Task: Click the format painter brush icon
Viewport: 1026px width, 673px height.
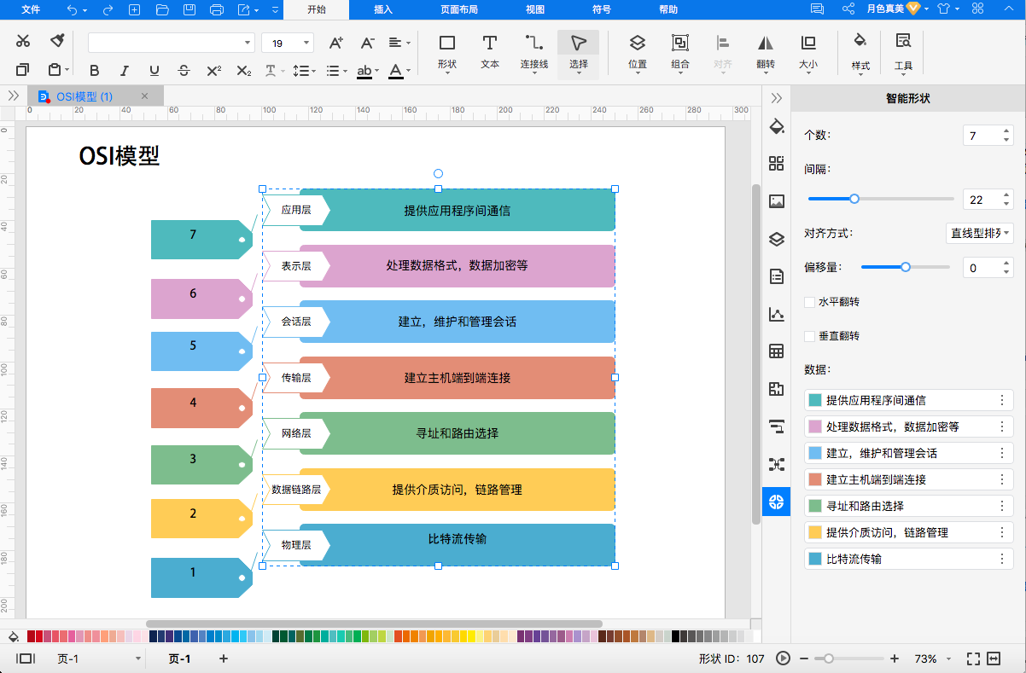Action: [x=57, y=40]
